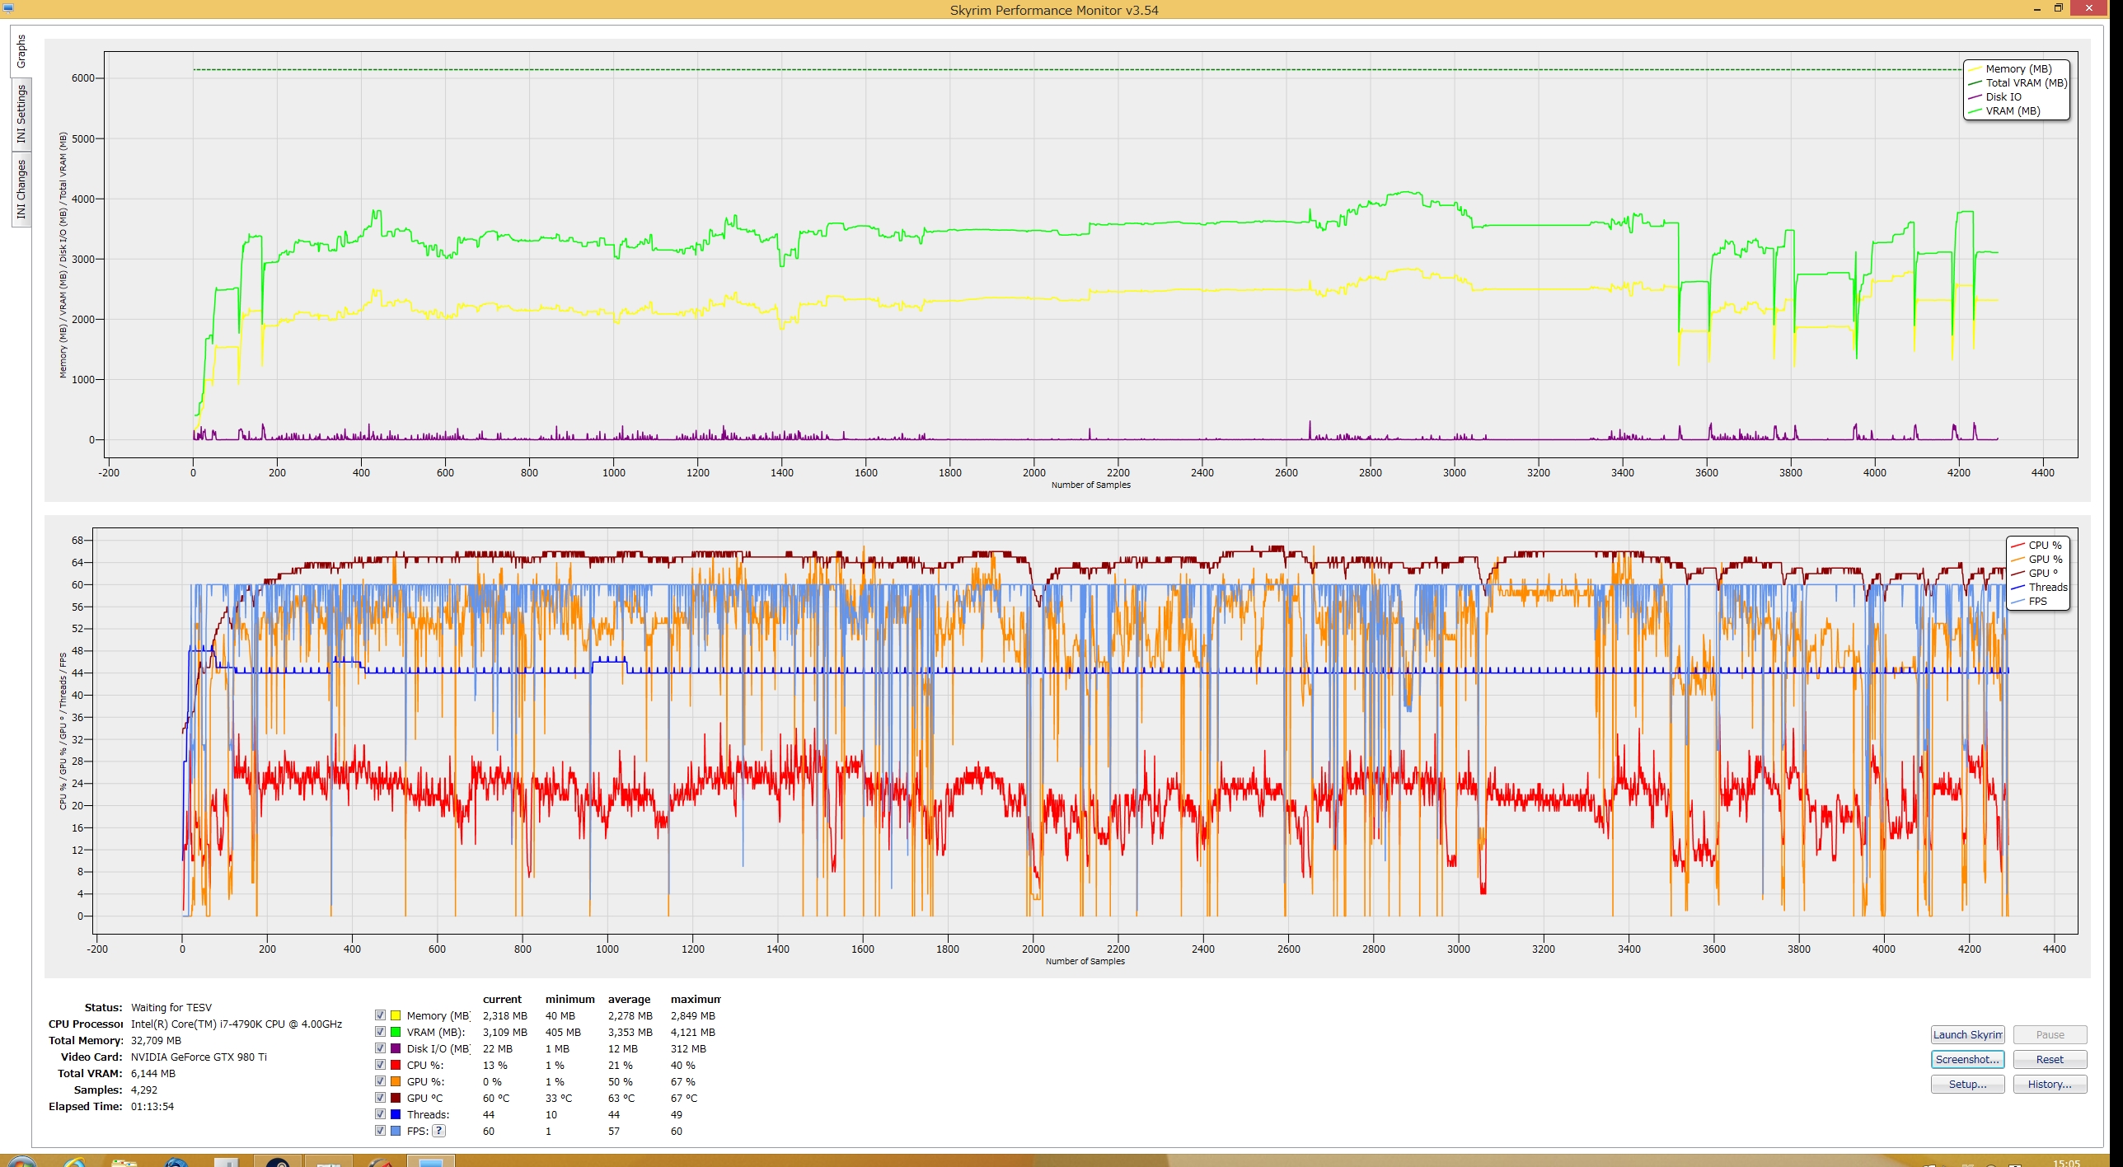The image size is (2123, 1167).
Task: Click the window title 'Skyrim Performance Monitor v3.54'
Action: point(1054,10)
